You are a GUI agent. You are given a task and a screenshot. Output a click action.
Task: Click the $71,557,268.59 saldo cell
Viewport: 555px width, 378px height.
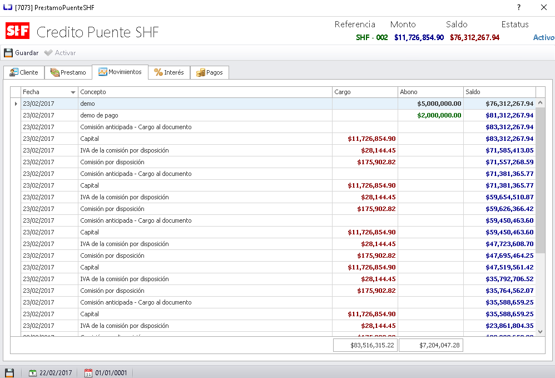(x=499, y=162)
